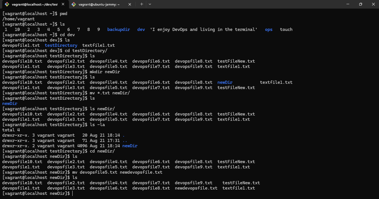Click the 18:14 row for current directory dot

[63, 135]
